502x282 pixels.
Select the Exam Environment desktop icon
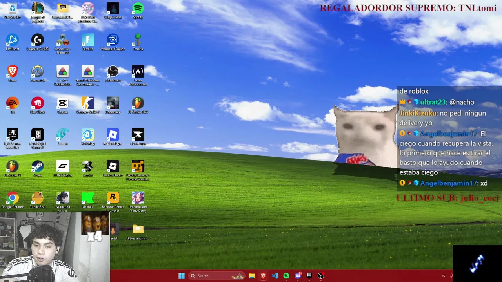pos(138,76)
